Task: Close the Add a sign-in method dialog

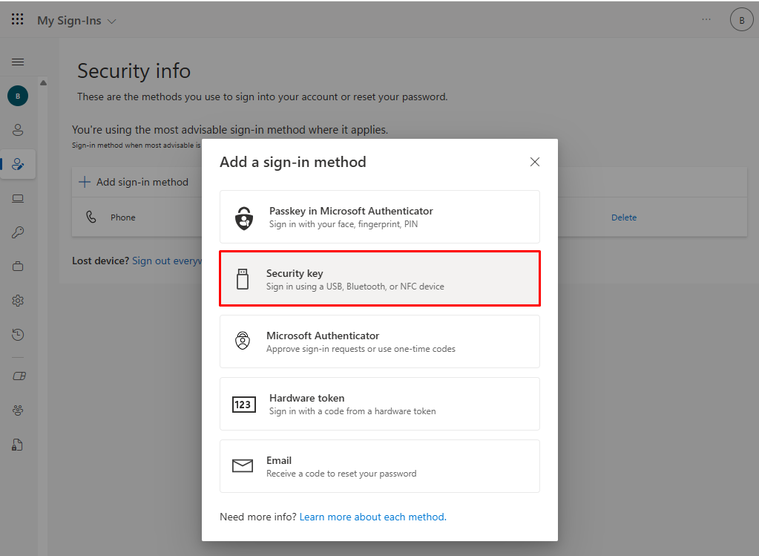Action: point(535,162)
